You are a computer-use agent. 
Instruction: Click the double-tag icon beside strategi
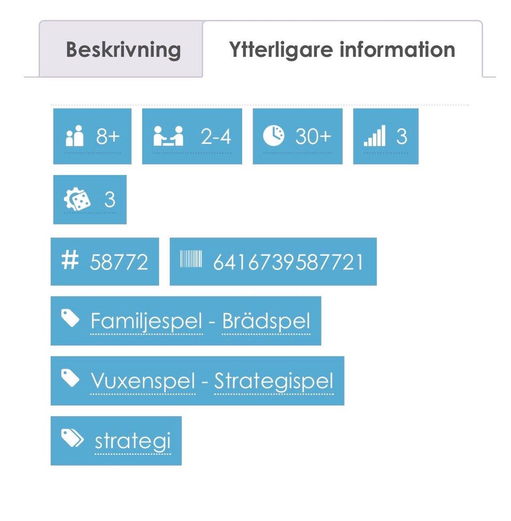pos(72,439)
